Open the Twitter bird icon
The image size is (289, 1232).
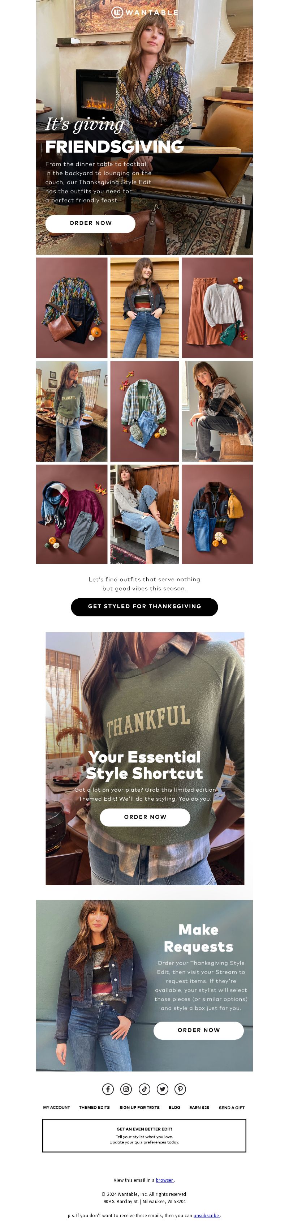point(163,1089)
